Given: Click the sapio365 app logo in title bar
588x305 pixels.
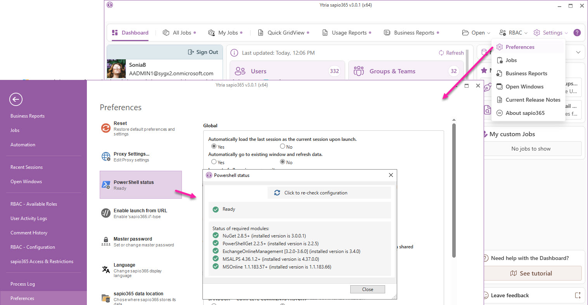Looking at the screenshot, I should tap(110, 5).
